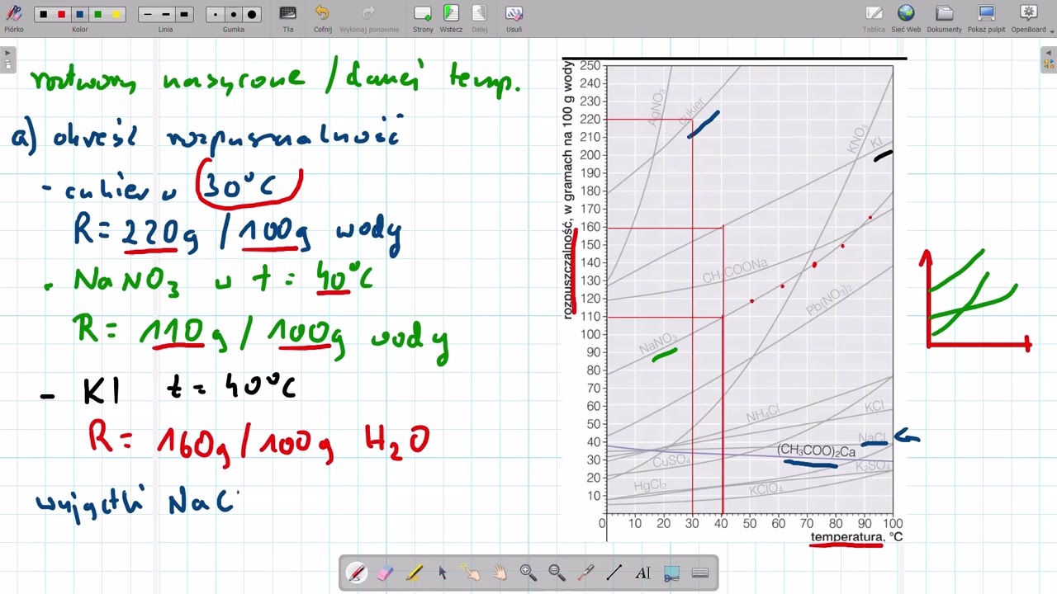The height and width of the screenshot is (594, 1057).
Task: Choose the green pen color
Action: (98, 15)
